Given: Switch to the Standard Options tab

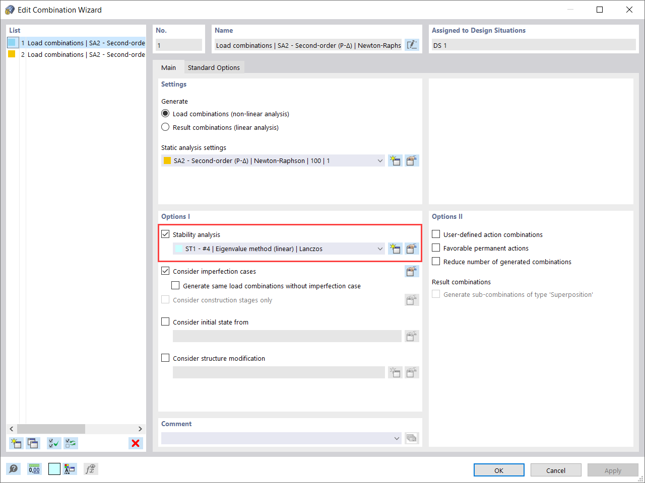Looking at the screenshot, I should [214, 66].
